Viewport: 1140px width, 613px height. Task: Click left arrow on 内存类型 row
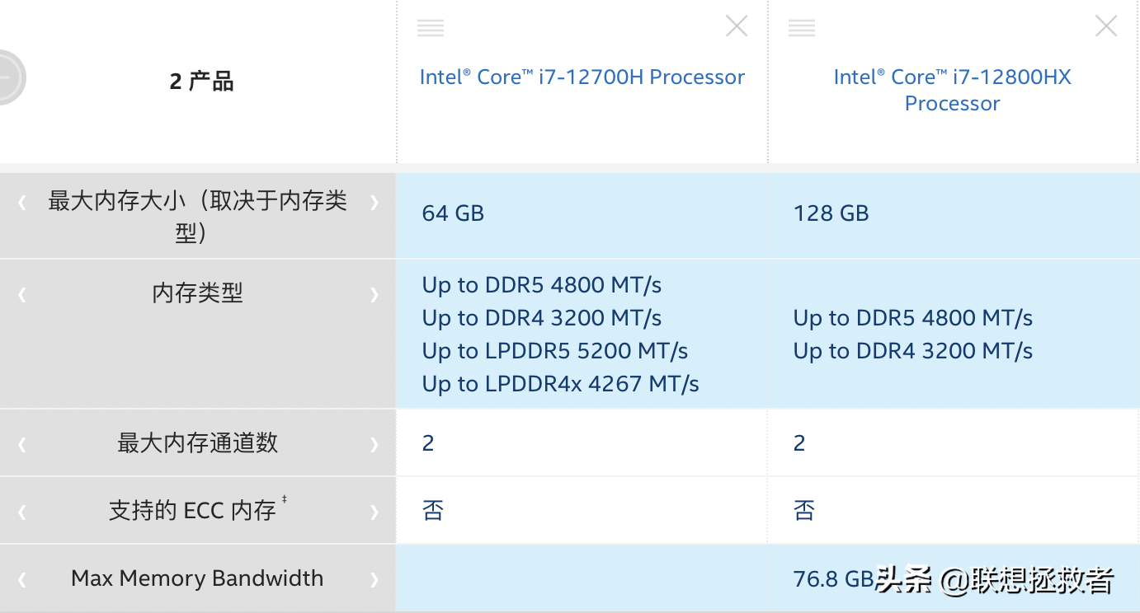[22, 294]
